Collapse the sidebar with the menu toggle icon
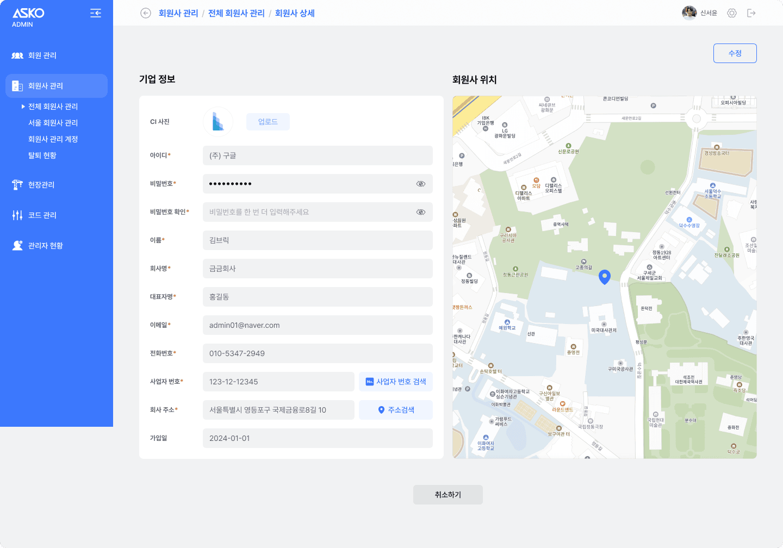This screenshot has height=548, width=783. point(96,13)
